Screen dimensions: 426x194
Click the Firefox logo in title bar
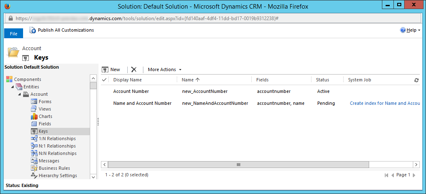(7, 6)
